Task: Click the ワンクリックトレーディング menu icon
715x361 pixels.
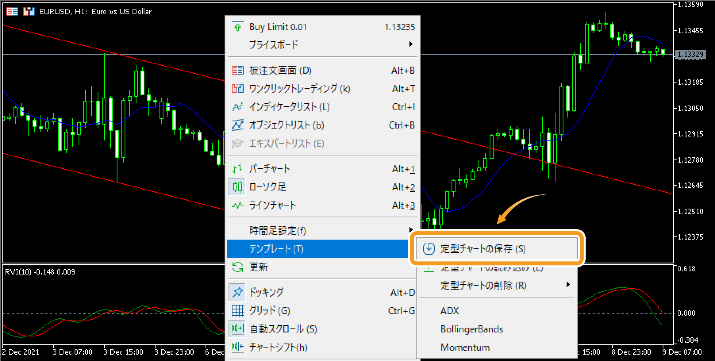Action: click(x=238, y=88)
